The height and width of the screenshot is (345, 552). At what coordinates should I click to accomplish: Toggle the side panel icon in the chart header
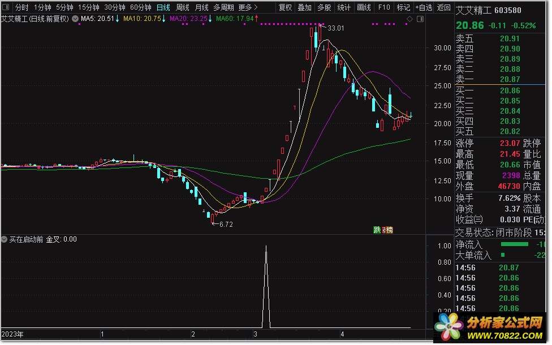click(420, 19)
